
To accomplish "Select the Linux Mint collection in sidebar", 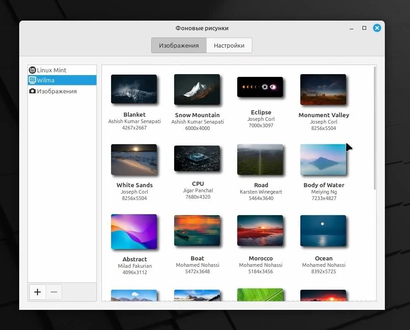I will click(x=62, y=70).
